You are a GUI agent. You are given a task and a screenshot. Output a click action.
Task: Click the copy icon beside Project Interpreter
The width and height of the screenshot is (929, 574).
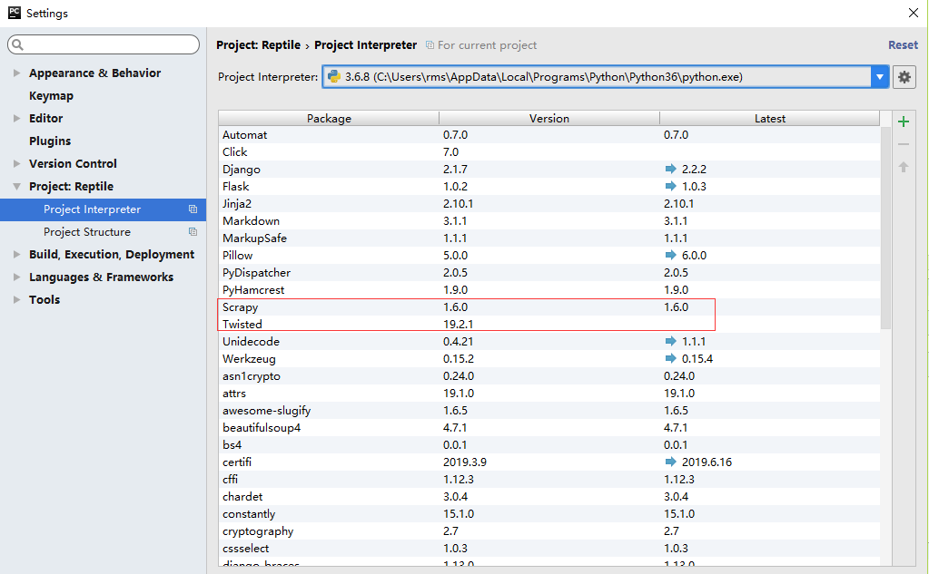[193, 209]
